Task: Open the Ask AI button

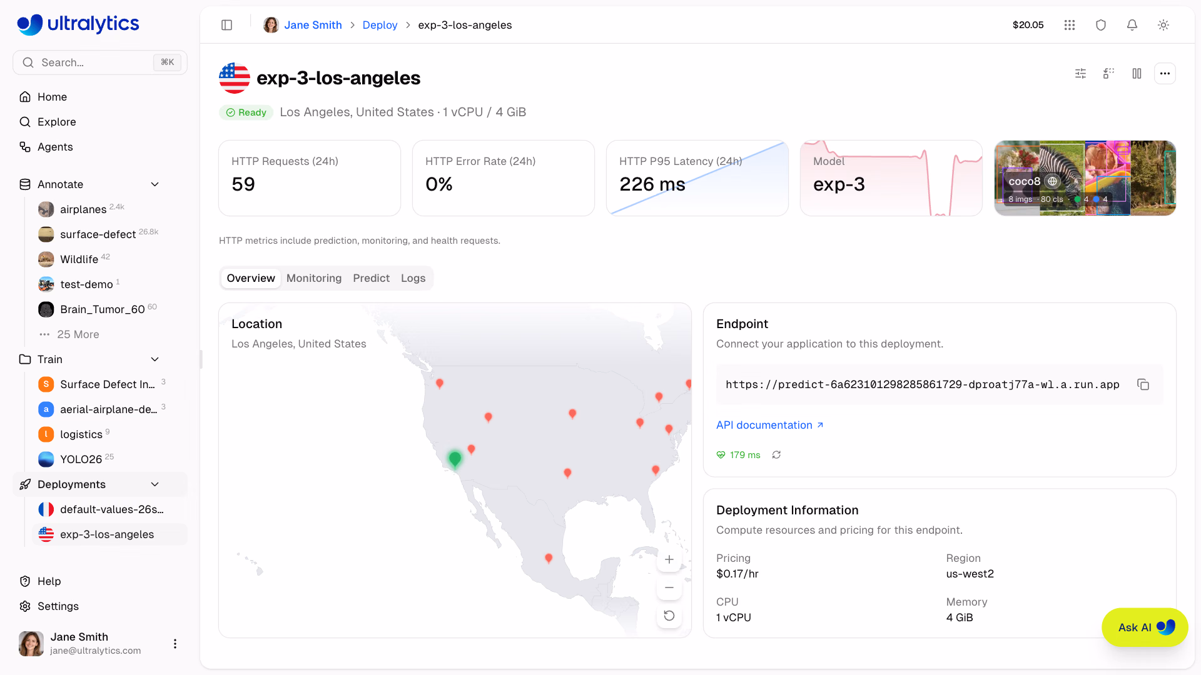Action: tap(1145, 627)
